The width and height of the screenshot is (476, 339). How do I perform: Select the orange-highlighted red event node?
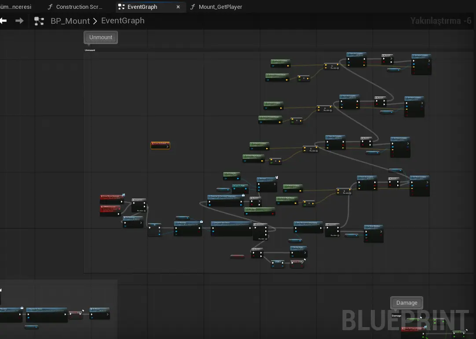pyautogui.click(x=160, y=145)
